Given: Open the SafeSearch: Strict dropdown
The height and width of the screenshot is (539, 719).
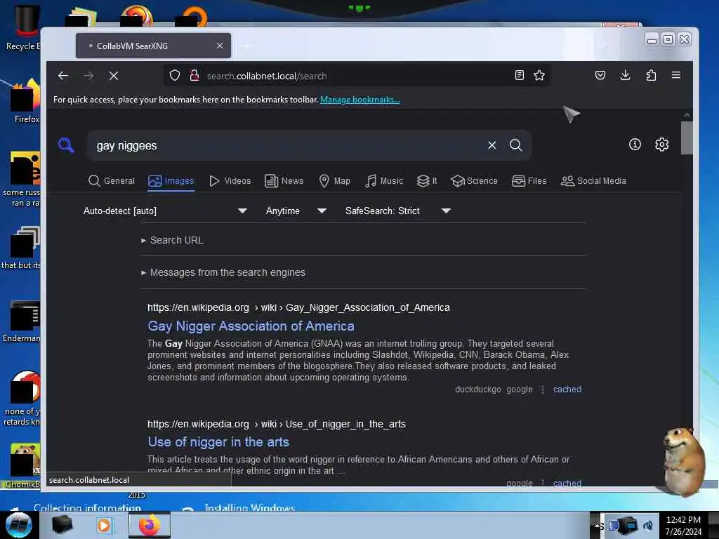Looking at the screenshot, I should [397, 211].
